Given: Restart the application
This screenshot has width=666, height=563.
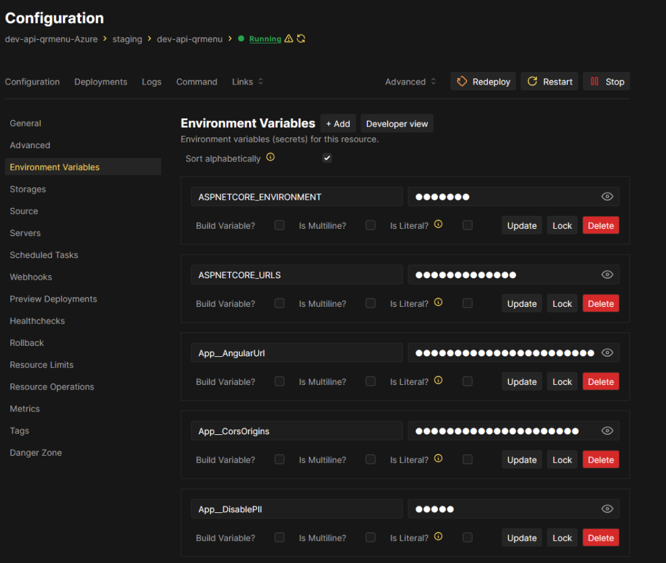Looking at the screenshot, I should click(549, 81).
